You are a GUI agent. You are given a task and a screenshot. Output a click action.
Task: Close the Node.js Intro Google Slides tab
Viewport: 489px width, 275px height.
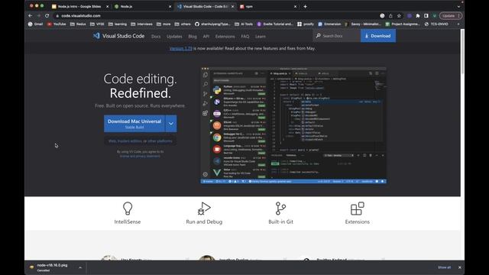click(108, 7)
